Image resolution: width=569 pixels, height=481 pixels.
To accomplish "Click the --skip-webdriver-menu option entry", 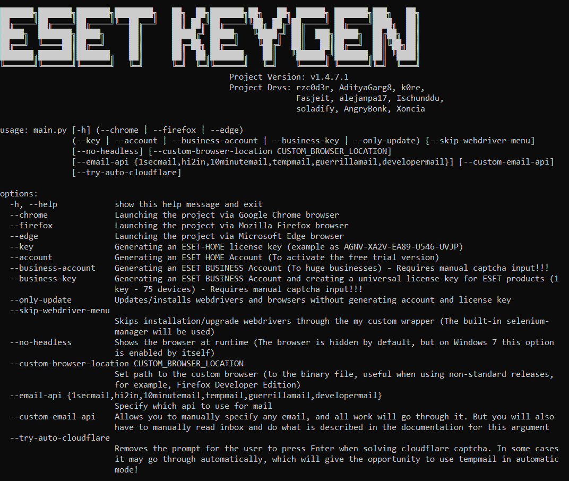I will point(59,311).
